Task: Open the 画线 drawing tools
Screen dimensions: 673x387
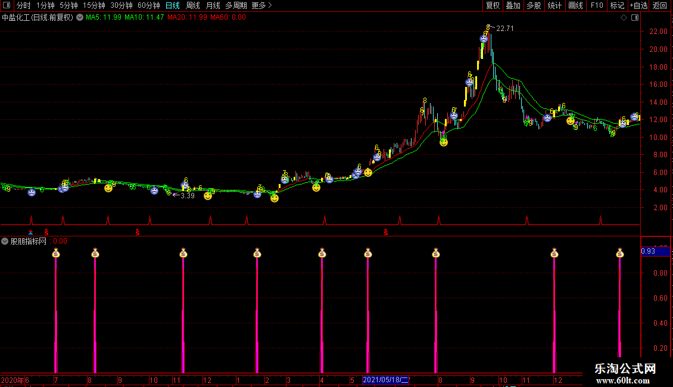Action: click(575, 5)
